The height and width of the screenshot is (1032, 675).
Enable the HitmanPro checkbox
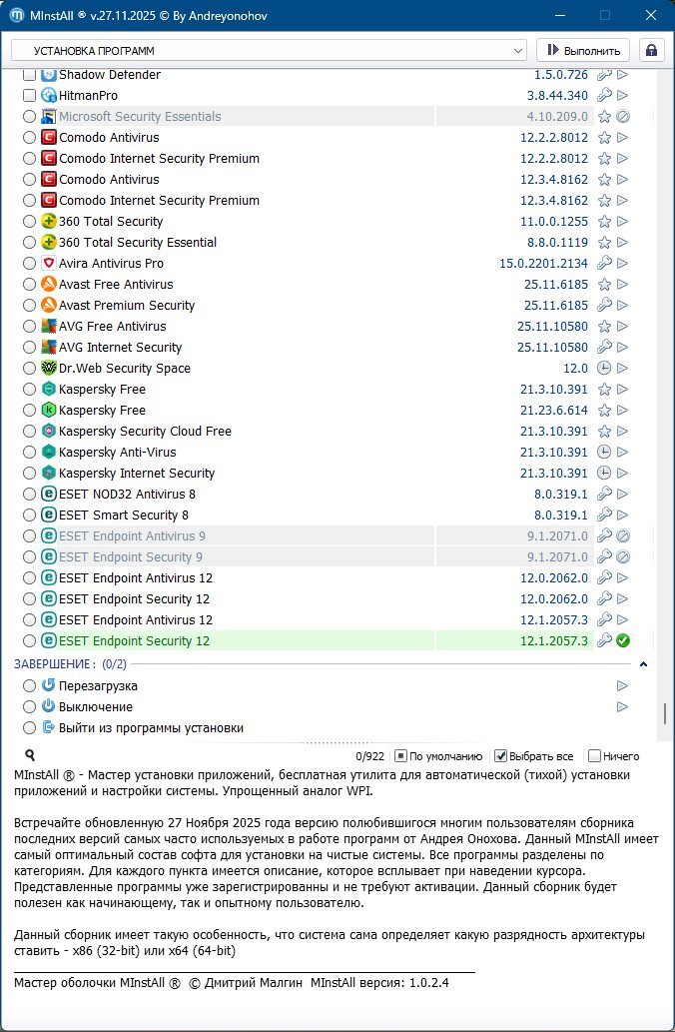point(29,96)
